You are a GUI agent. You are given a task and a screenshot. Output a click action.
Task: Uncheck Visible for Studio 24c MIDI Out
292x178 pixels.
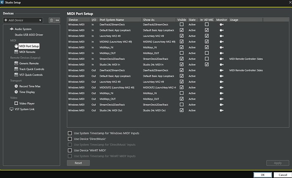point(182,110)
